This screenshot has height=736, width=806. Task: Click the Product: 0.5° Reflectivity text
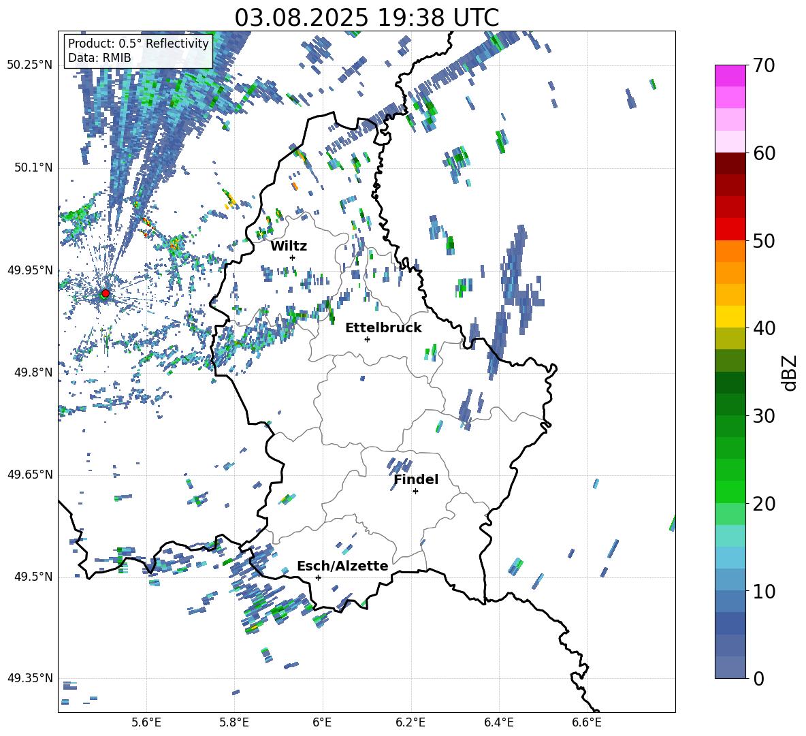click(138, 44)
